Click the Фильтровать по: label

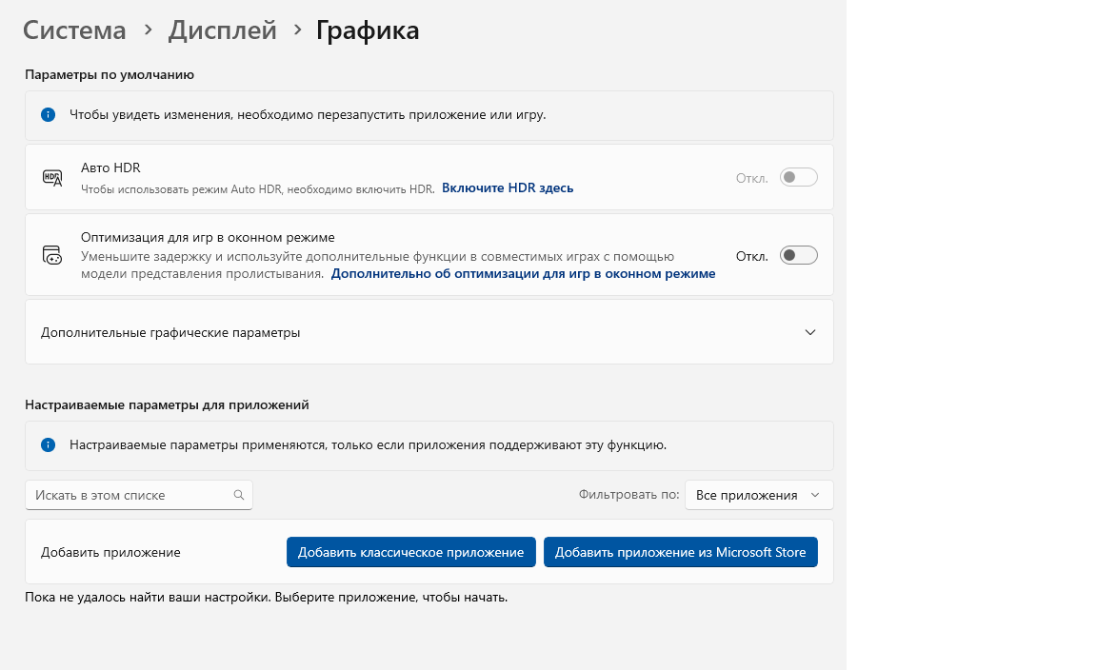[628, 495]
